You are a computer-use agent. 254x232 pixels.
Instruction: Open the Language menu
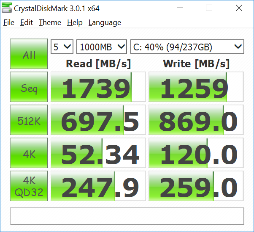(105, 22)
